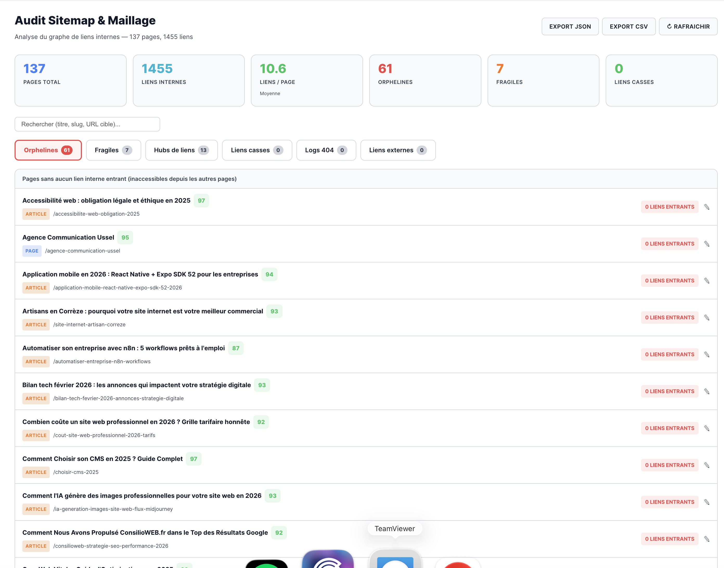Screen dimensions: 724x568
Task: Click the edit pencil on the ConsilioWEB results article
Action: coord(707,539)
